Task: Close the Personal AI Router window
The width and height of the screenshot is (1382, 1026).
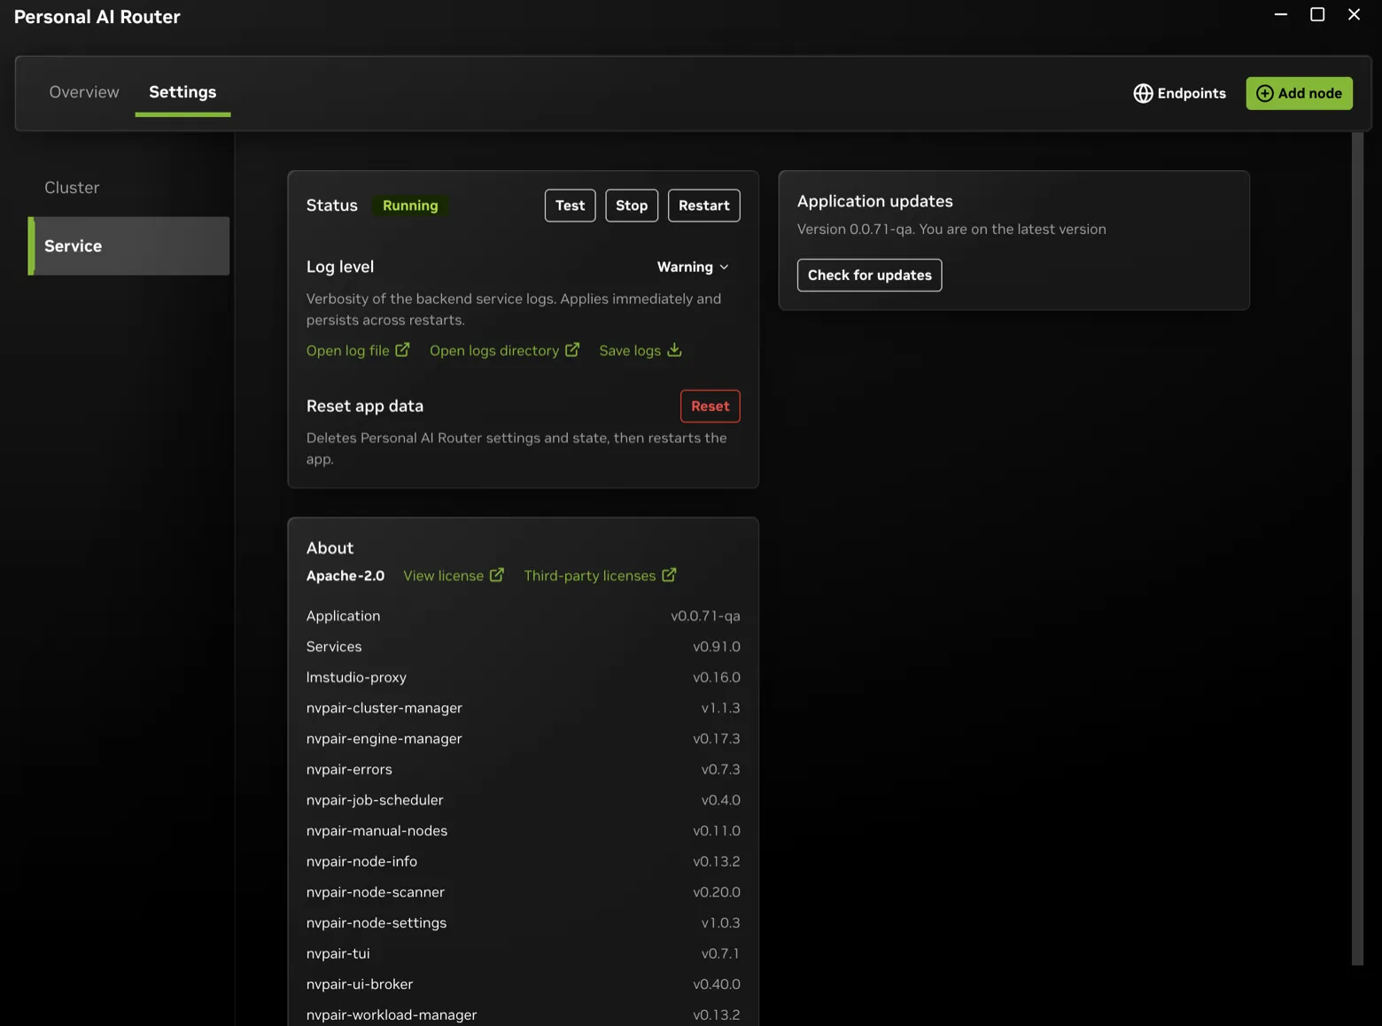Action: (1354, 14)
